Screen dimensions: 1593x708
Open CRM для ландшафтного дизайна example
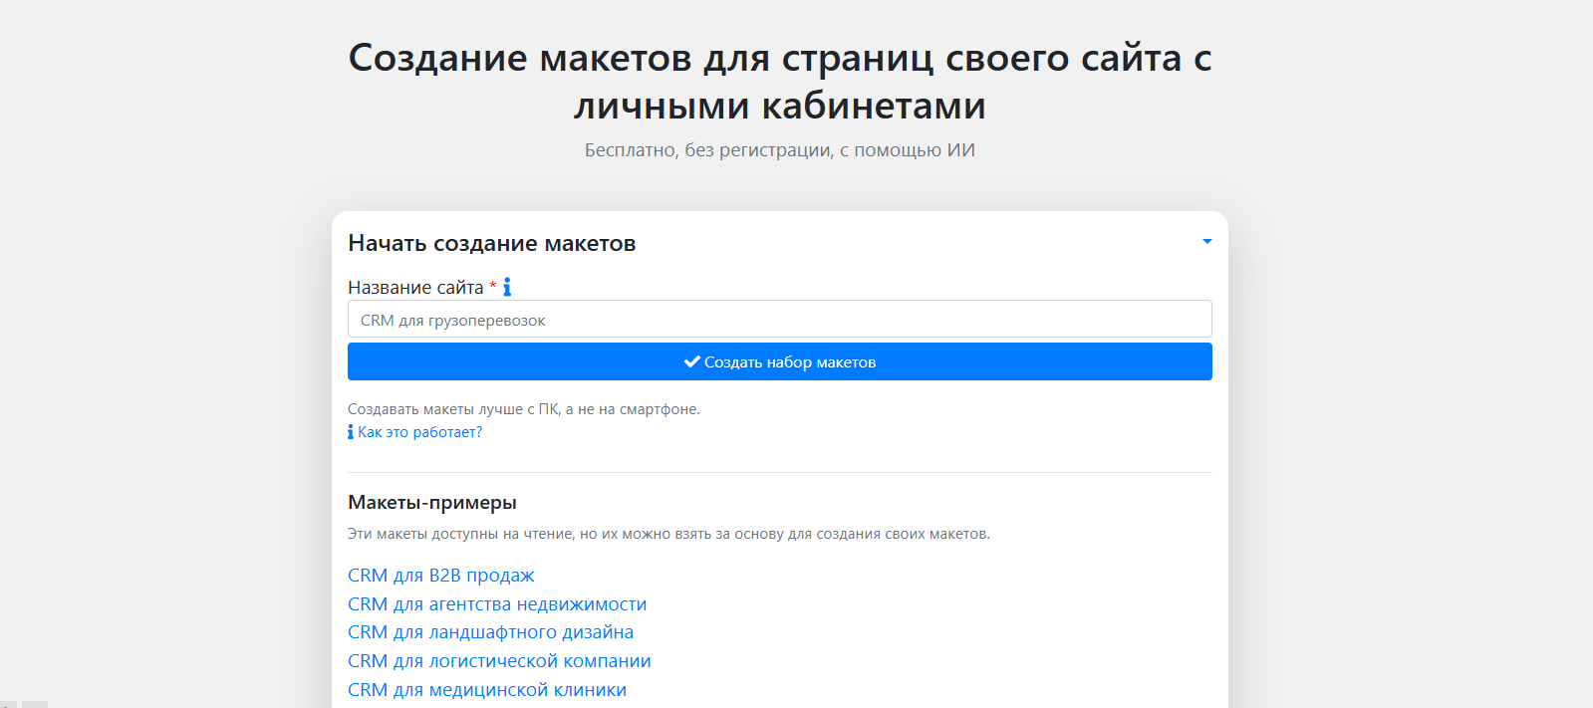pos(490,632)
